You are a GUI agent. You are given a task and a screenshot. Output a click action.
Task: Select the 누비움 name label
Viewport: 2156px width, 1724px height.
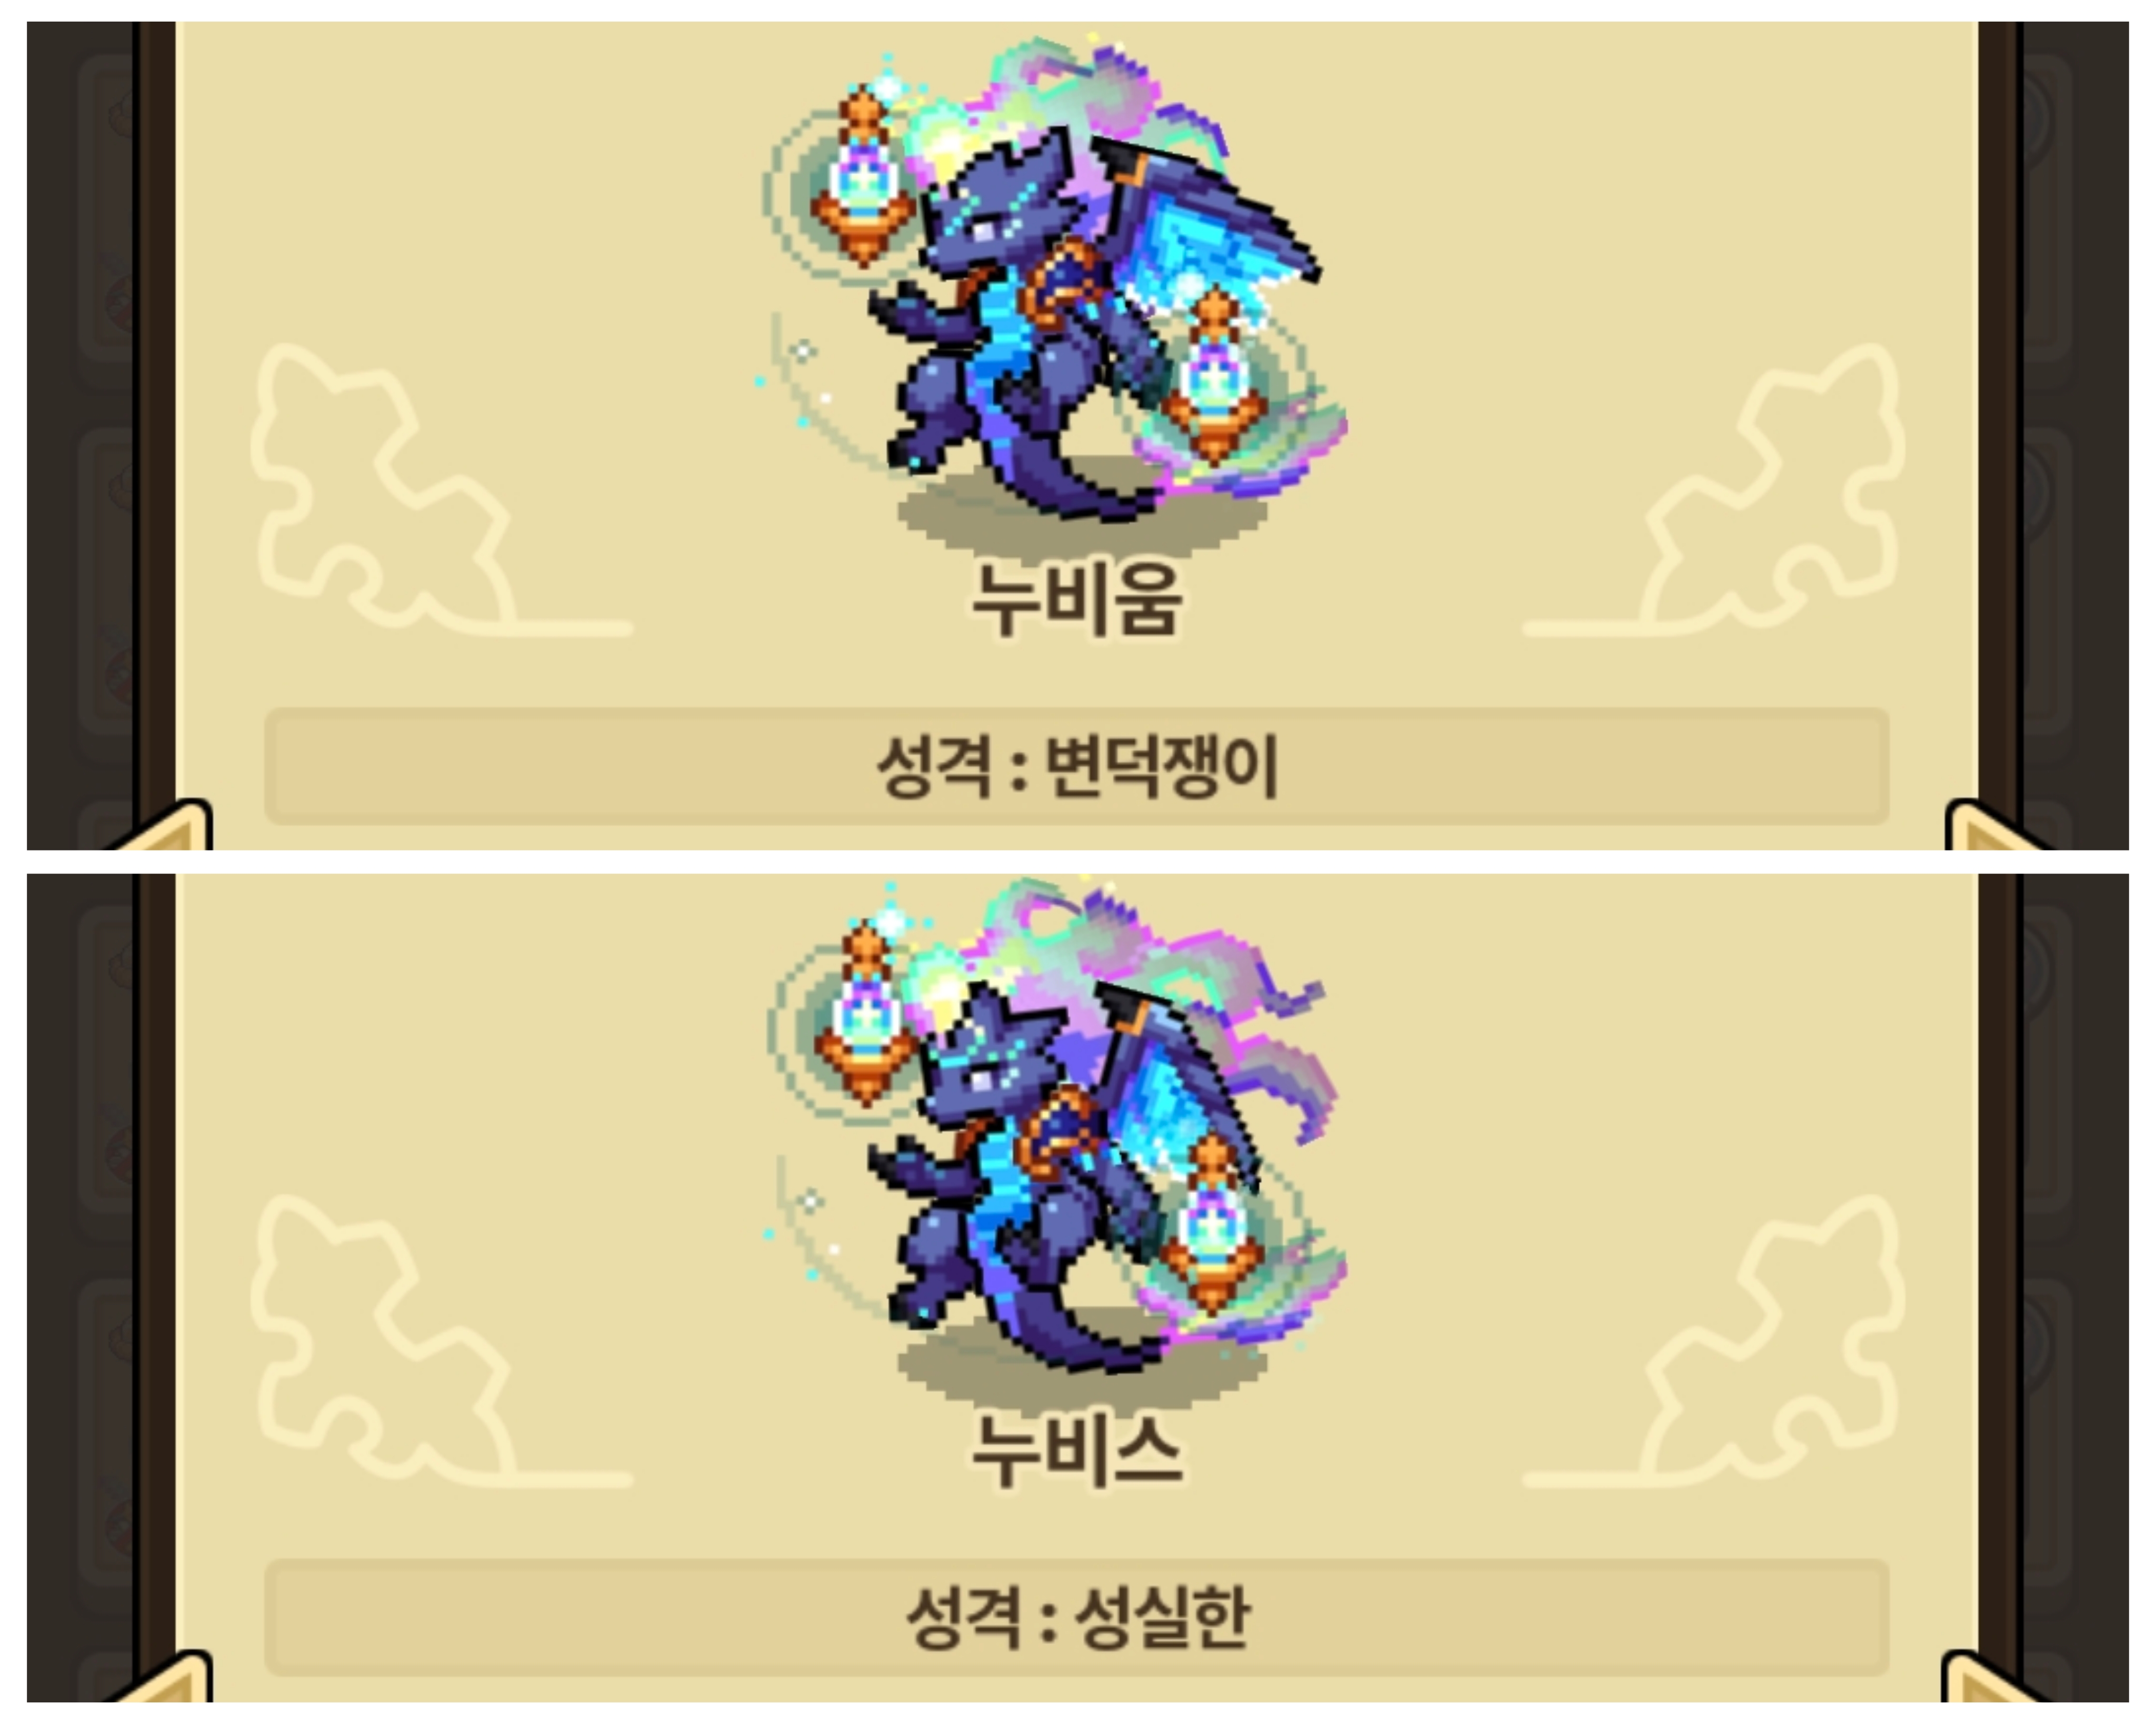point(1077,600)
